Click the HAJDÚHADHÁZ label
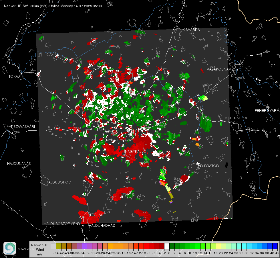The image size is (280, 258). pos(102,226)
